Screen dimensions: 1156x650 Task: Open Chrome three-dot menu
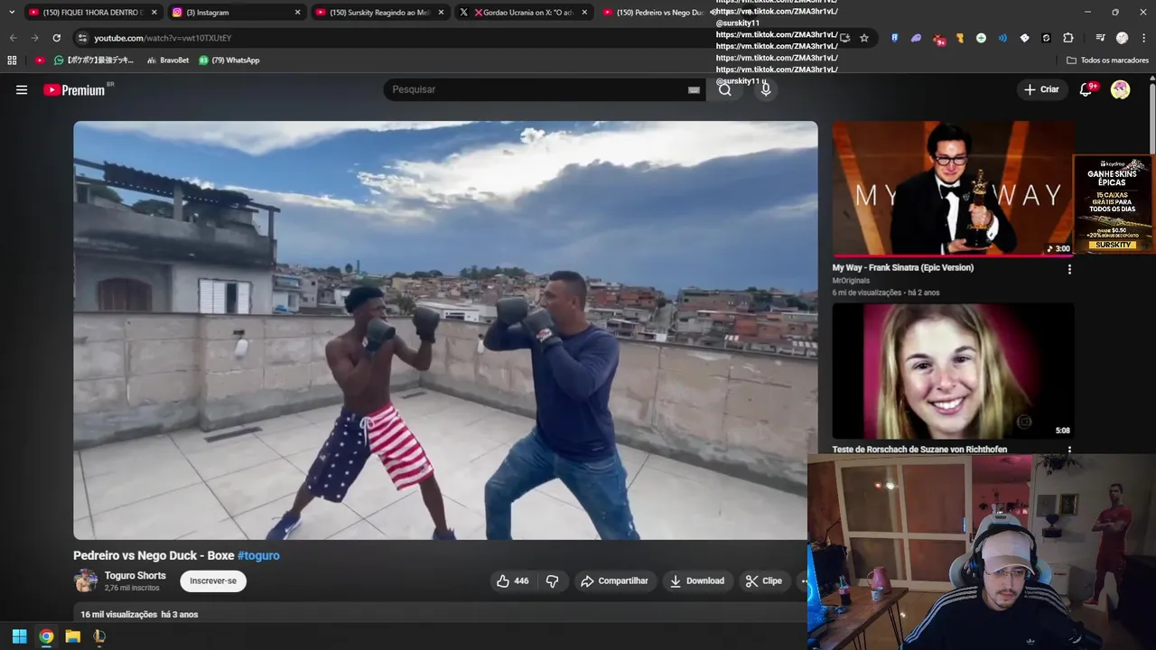[1143, 38]
